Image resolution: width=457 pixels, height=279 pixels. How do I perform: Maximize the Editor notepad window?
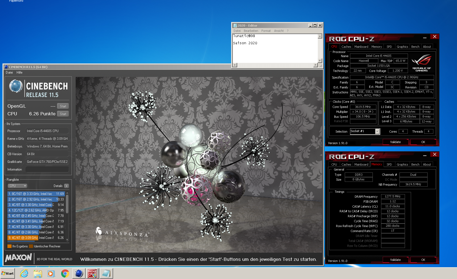[x=315, y=25]
